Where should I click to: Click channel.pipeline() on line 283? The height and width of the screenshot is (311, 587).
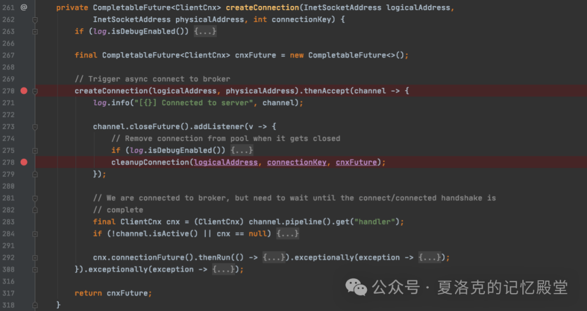click(290, 221)
